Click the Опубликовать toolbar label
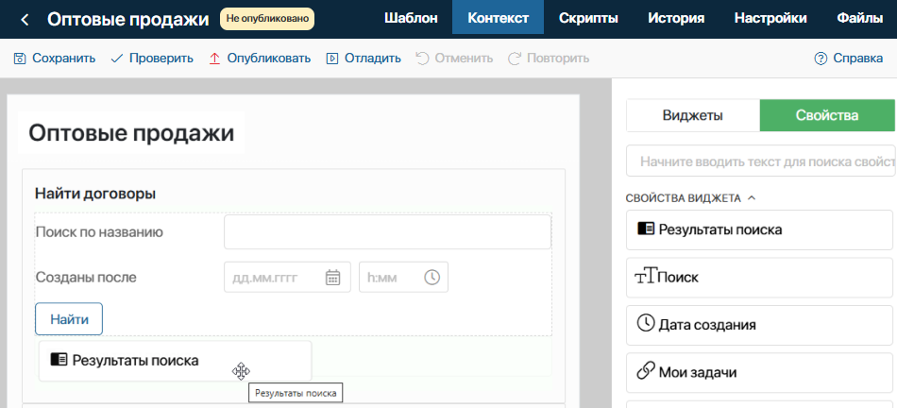The width and height of the screenshot is (897, 408). coord(269,59)
